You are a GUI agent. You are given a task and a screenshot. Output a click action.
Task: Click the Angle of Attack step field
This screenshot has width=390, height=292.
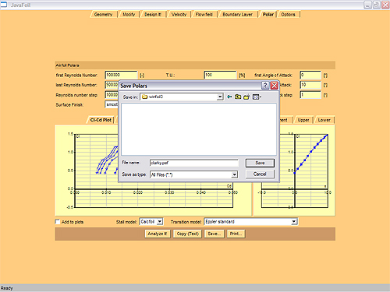(x=310, y=95)
